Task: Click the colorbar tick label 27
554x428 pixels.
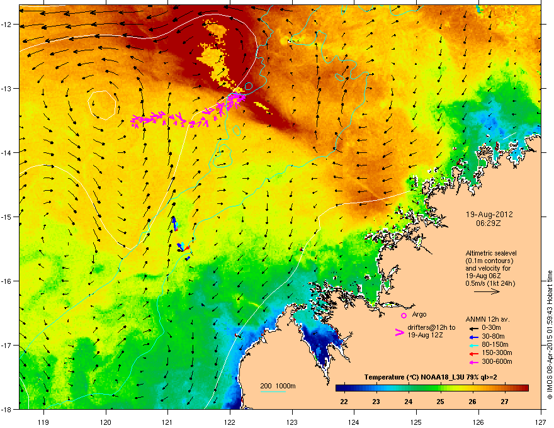Action: (504, 402)
